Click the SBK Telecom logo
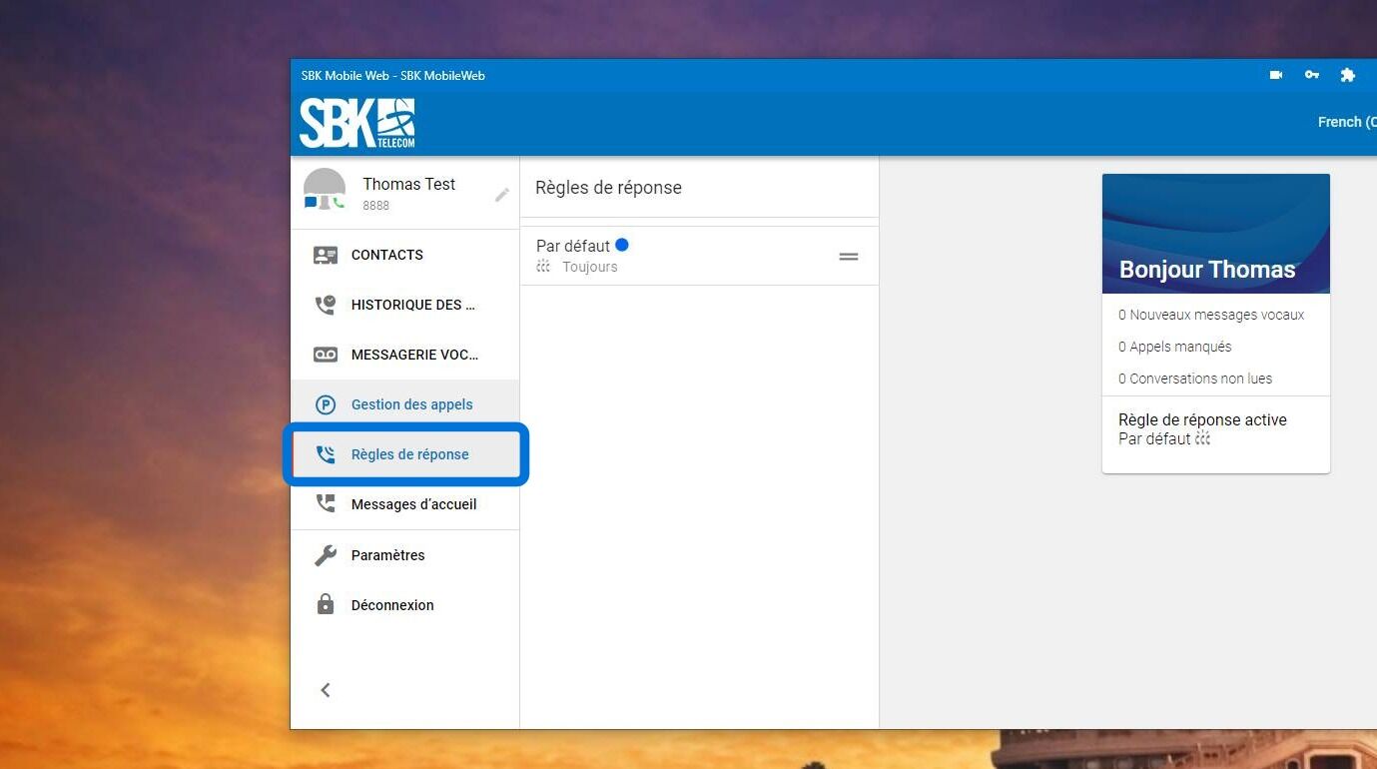 click(356, 123)
